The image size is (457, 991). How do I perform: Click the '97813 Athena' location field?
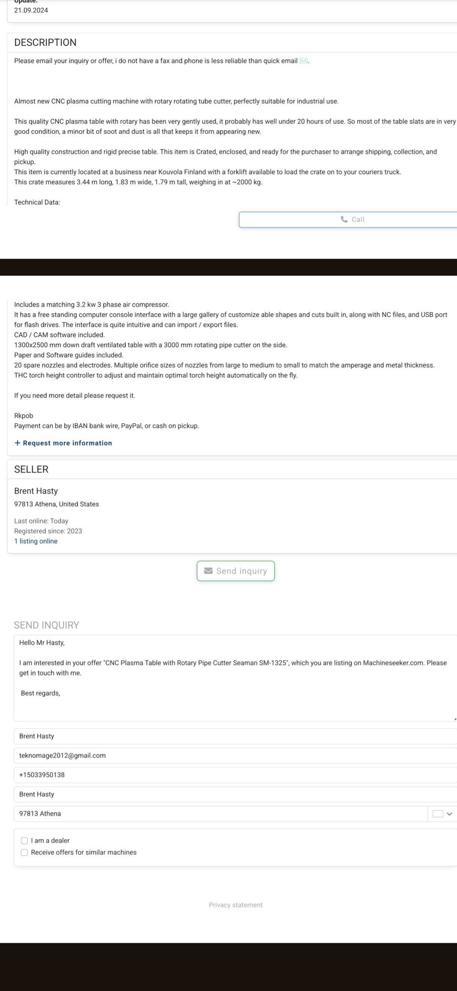pyautogui.click(x=219, y=814)
